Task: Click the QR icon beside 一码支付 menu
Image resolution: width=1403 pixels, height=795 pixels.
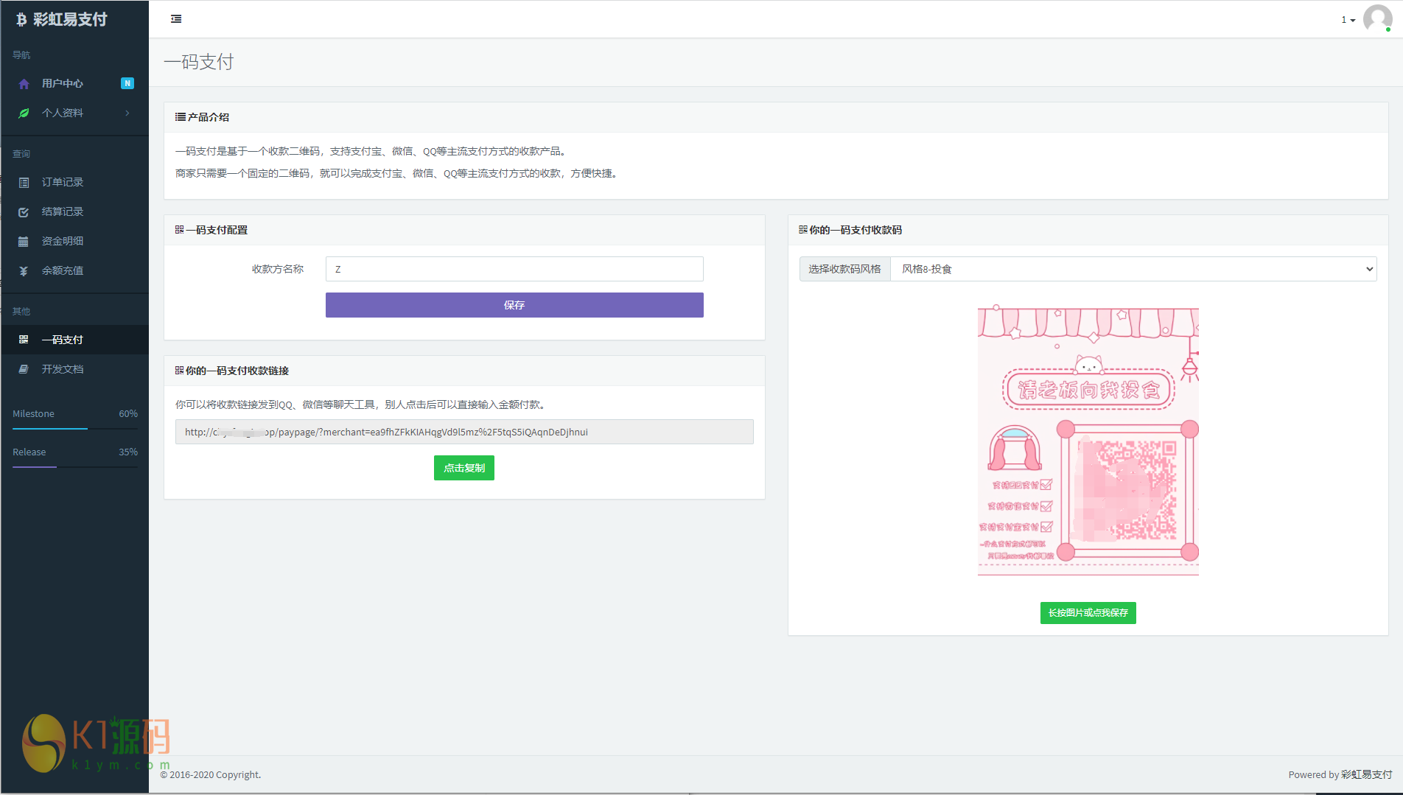Action: click(x=24, y=340)
